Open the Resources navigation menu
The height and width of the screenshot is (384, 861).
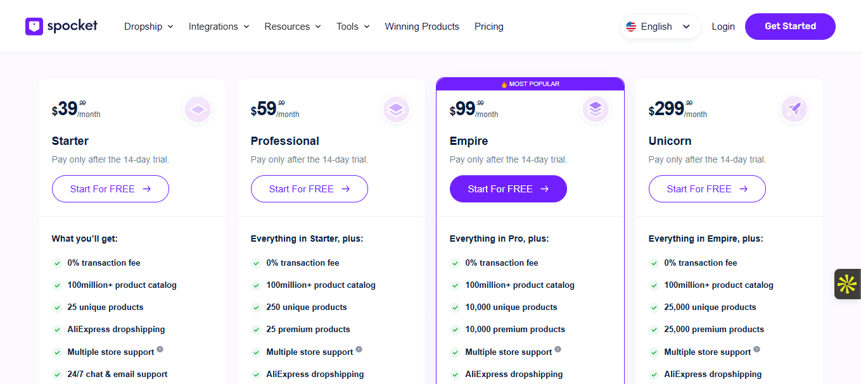pyautogui.click(x=292, y=27)
